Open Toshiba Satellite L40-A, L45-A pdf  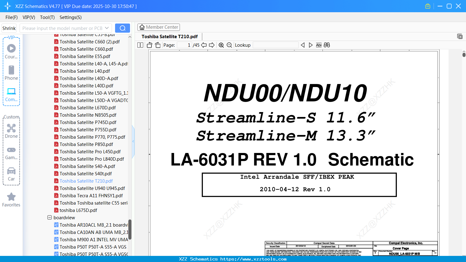(x=91, y=64)
